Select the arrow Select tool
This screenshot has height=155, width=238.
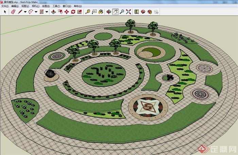(5, 12)
